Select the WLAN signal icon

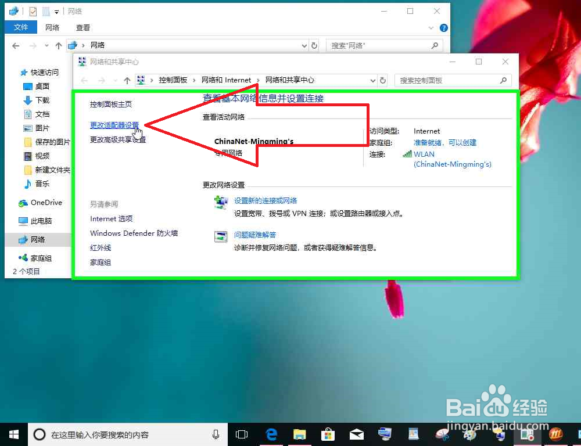408,154
